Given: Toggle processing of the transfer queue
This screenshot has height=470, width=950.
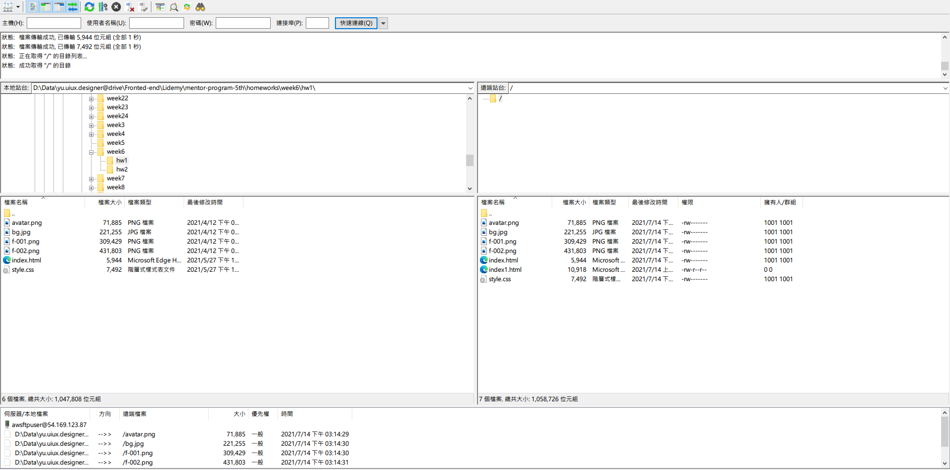Looking at the screenshot, I should click(102, 7).
